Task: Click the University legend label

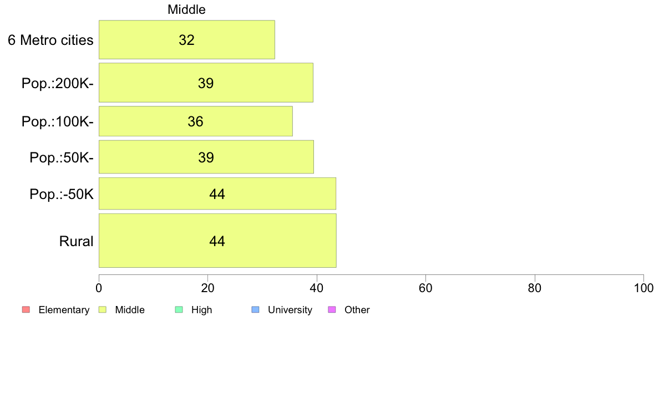Action: (x=290, y=310)
